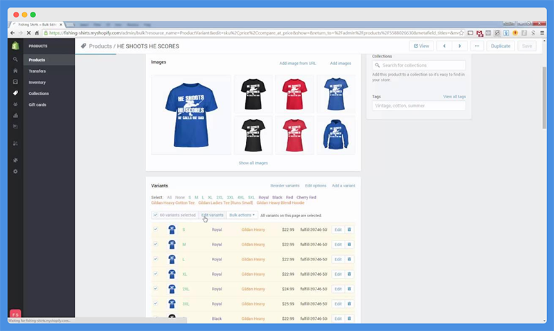Click Add a variant link

[343, 185]
